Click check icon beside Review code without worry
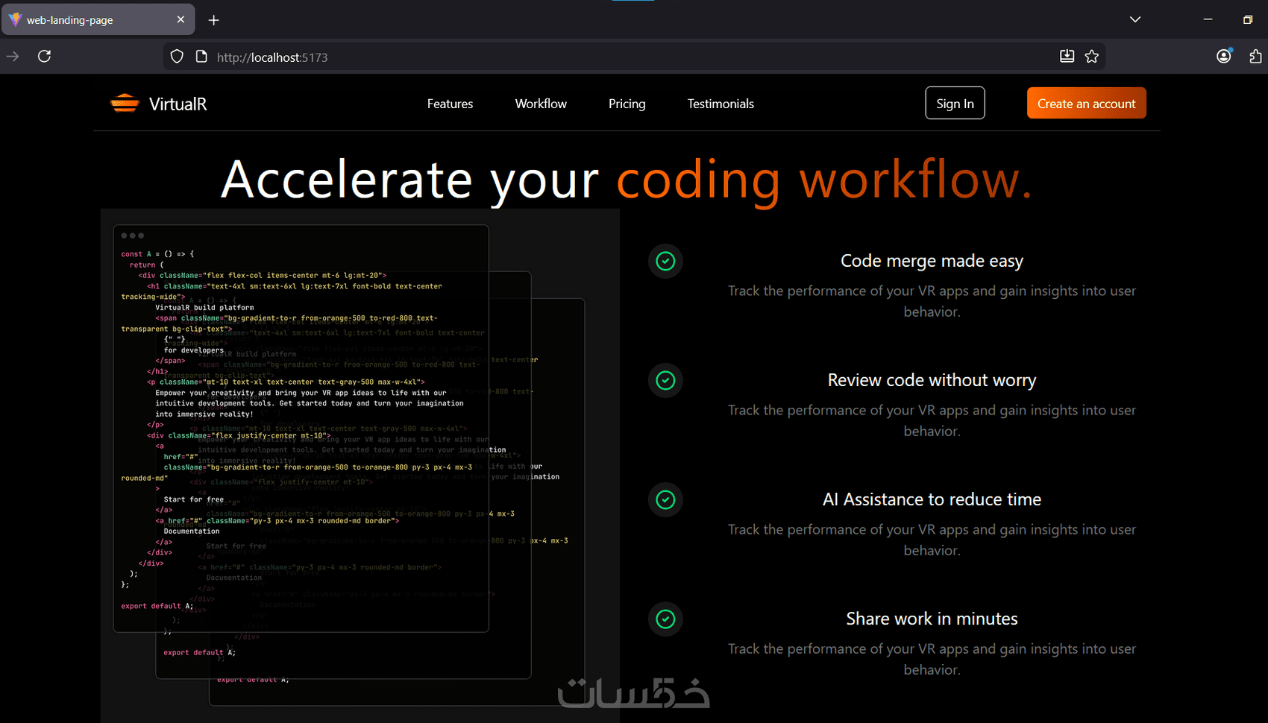The width and height of the screenshot is (1268, 723). tap(665, 380)
